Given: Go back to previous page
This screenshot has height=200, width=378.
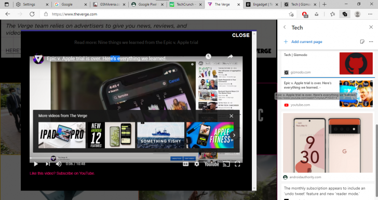Looking at the screenshot, I should [x=8, y=14].
